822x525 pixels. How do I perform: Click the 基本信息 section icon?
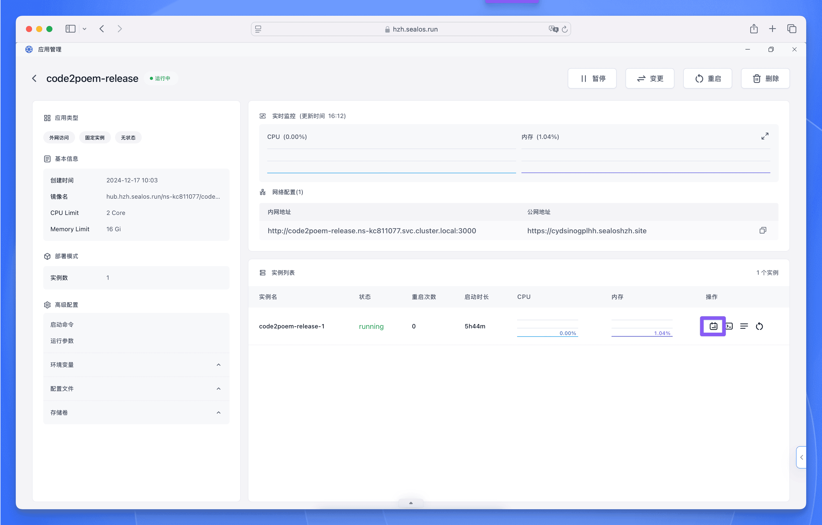pyautogui.click(x=47, y=159)
